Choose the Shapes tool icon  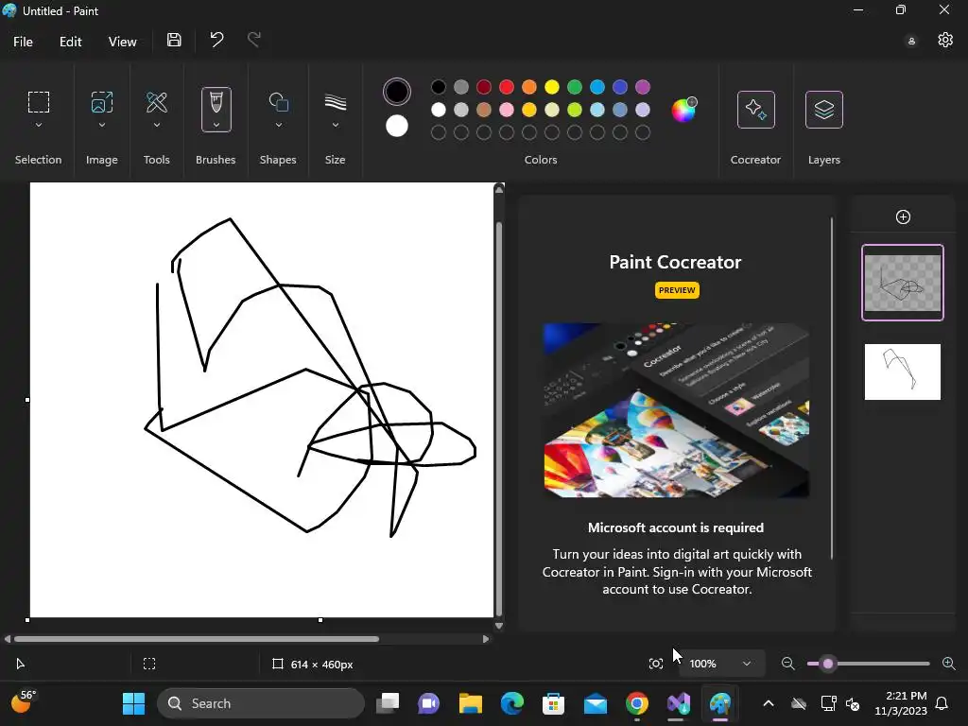click(279, 102)
